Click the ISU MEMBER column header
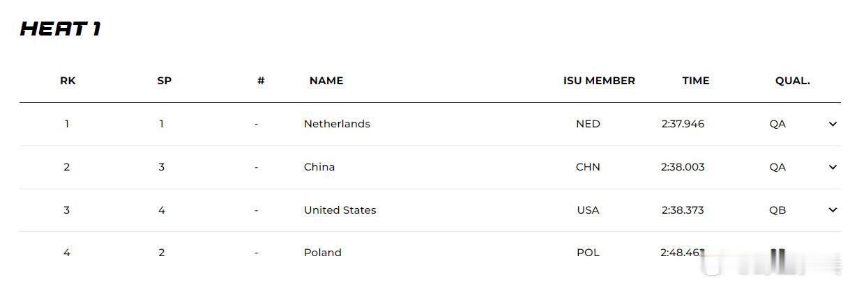This screenshot has height=284, width=850. pos(599,81)
